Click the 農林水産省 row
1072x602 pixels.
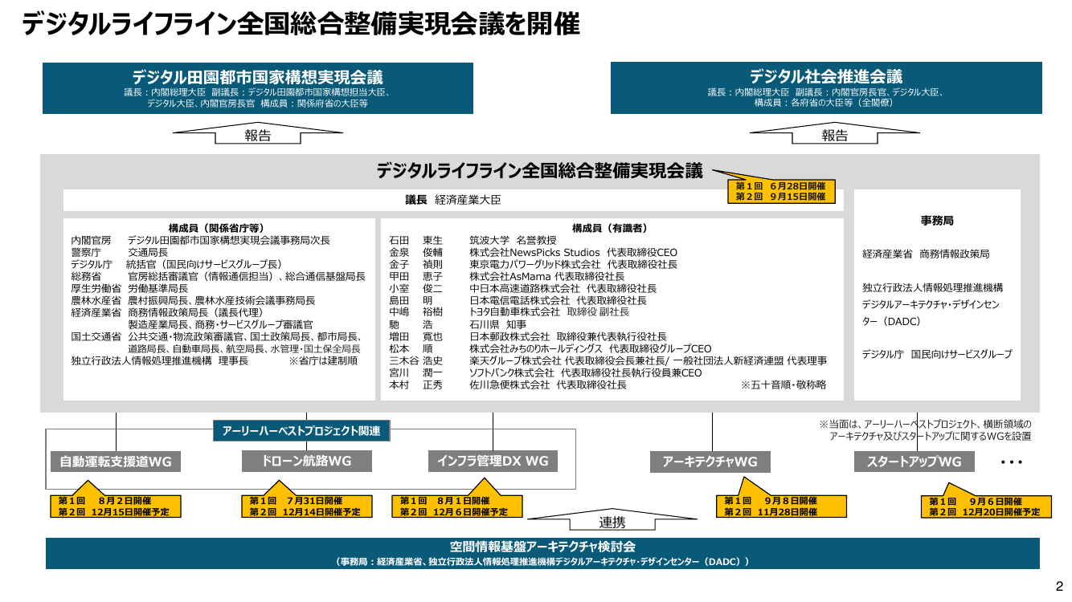click(193, 300)
